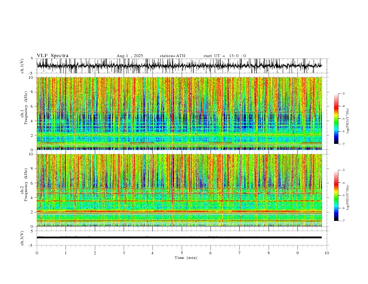Click the ch.3 voltage waveform trace

(179, 238)
